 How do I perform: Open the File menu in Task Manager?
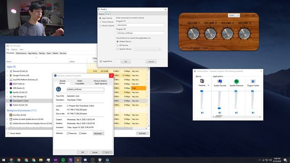tap(8, 49)
